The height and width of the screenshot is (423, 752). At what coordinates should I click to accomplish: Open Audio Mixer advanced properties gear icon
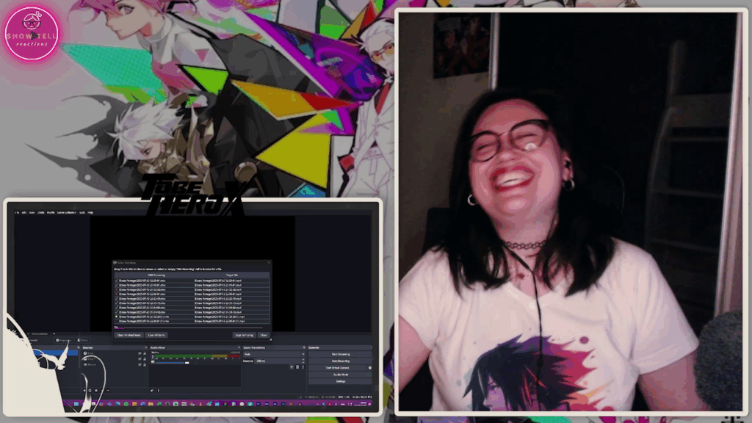point(152,390)
